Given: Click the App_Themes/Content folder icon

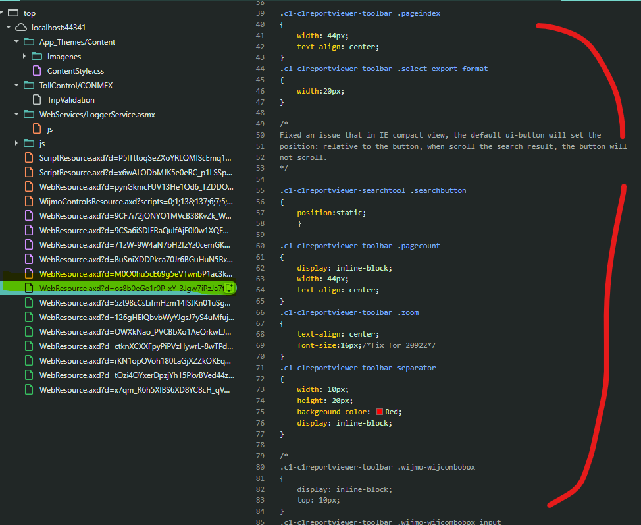Looking at the screenshot, I should pyautogui.click(x=29, y=41).
